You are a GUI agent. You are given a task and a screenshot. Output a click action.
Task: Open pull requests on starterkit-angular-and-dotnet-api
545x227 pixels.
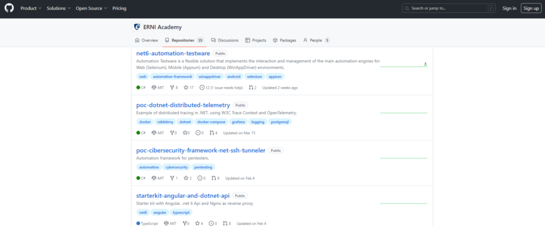point(226,223)
